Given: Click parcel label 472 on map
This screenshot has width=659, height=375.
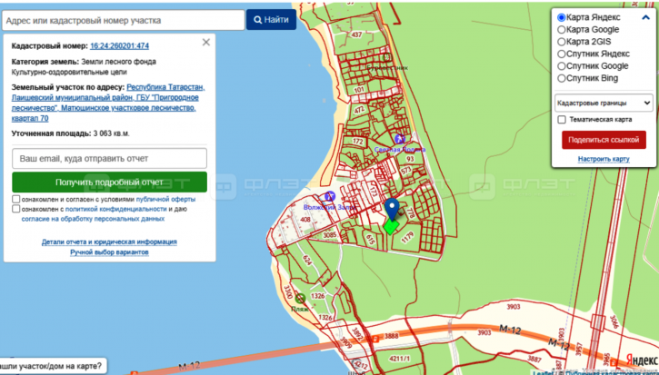Looking at the screenshot, I should tap(358, 111).
